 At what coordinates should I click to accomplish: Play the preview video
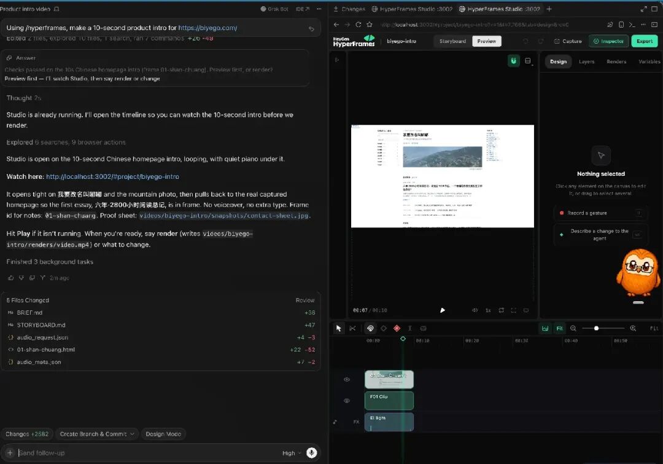[442, 310]
